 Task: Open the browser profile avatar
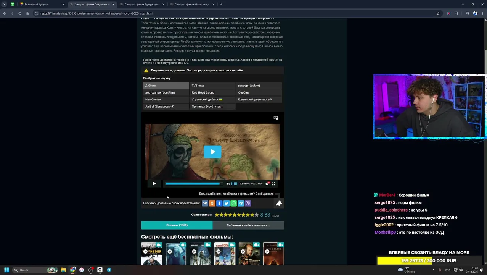point(475,13)
